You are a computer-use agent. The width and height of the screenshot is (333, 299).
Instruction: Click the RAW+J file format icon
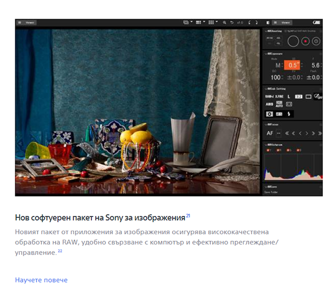(x=269, y=96)
